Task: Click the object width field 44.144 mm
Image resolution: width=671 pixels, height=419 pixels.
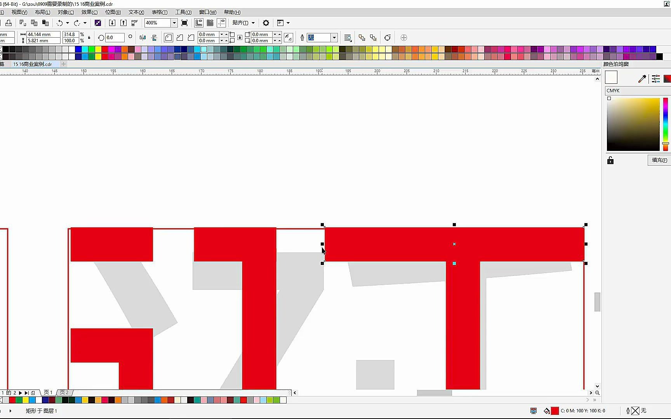Action: 43,34
